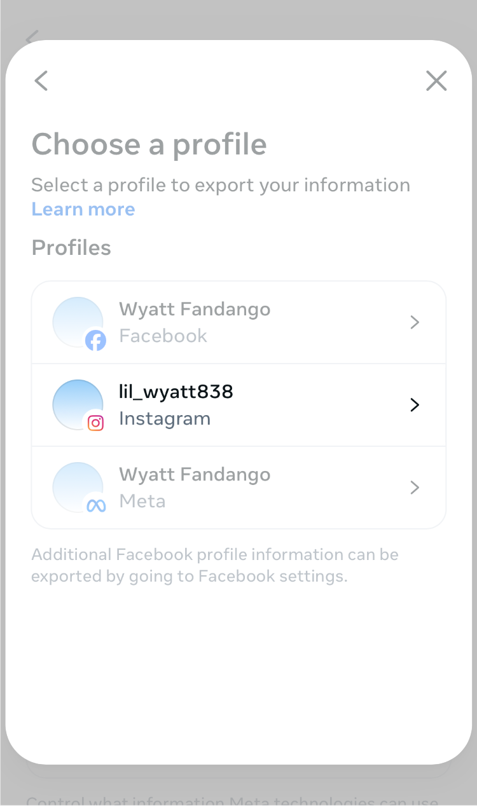
Task: Select Wyatt Fandango name in Facebook row
Action: [195, 310]
